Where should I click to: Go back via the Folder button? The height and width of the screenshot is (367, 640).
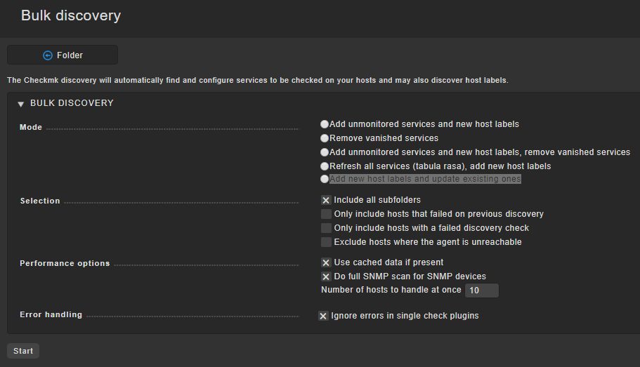pos(63,55)
